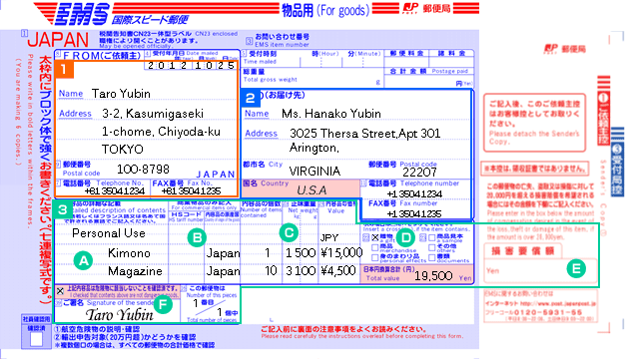Click the recipient name Ms. Hanako Yubin
The width and height of the screenshot is (625, 359).
point(331,114)
